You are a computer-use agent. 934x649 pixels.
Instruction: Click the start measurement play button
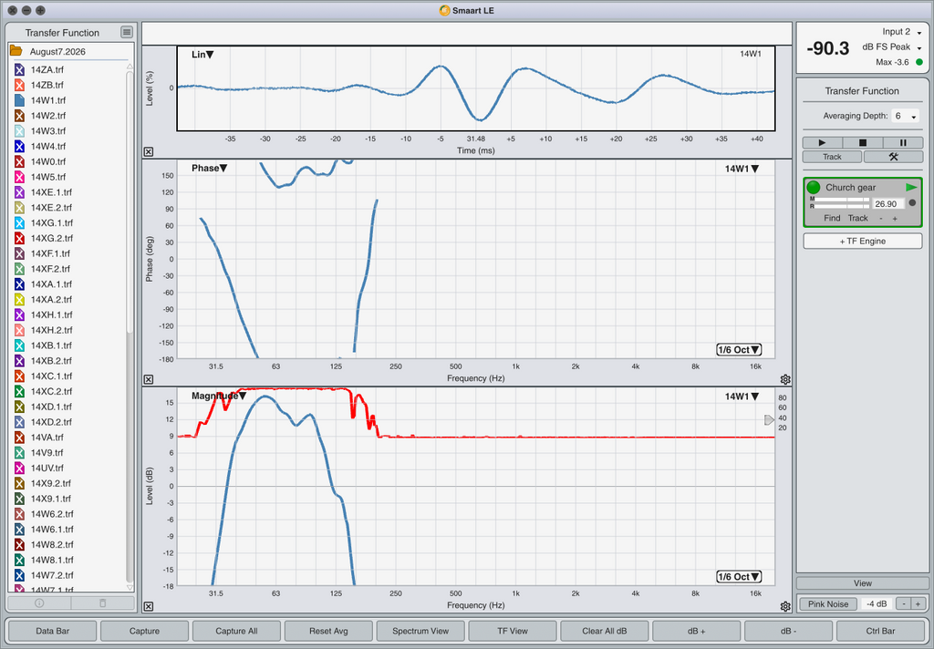(822, 143)
